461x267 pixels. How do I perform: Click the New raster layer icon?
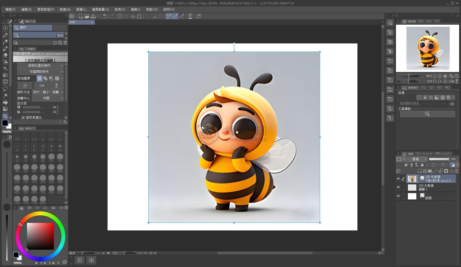[420, 171]
